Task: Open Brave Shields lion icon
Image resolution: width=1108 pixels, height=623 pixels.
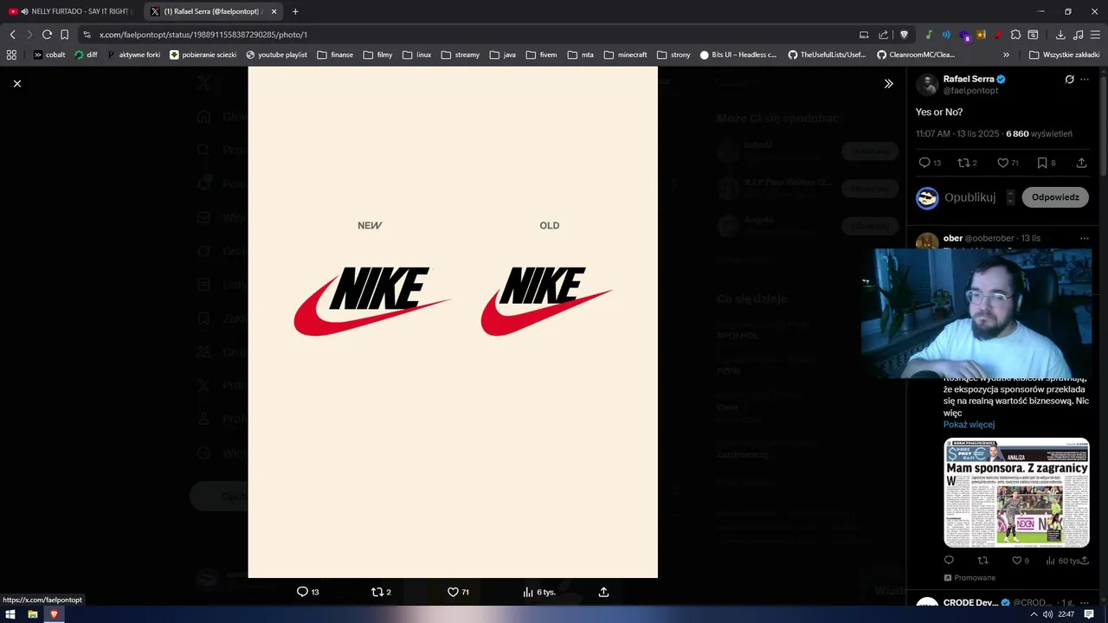Action: [x=905, y=35]
